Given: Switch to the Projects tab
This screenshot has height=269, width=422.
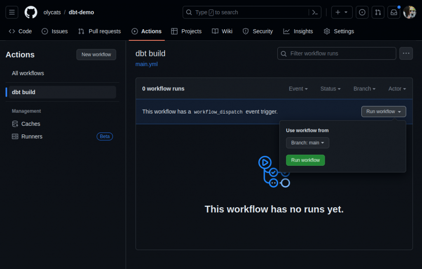Looking at the screenshot, I should pos(186,31).
